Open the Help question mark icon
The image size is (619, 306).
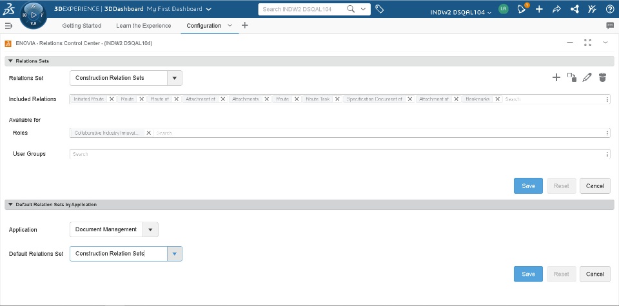pyautogui.click(x=610, y=10)
